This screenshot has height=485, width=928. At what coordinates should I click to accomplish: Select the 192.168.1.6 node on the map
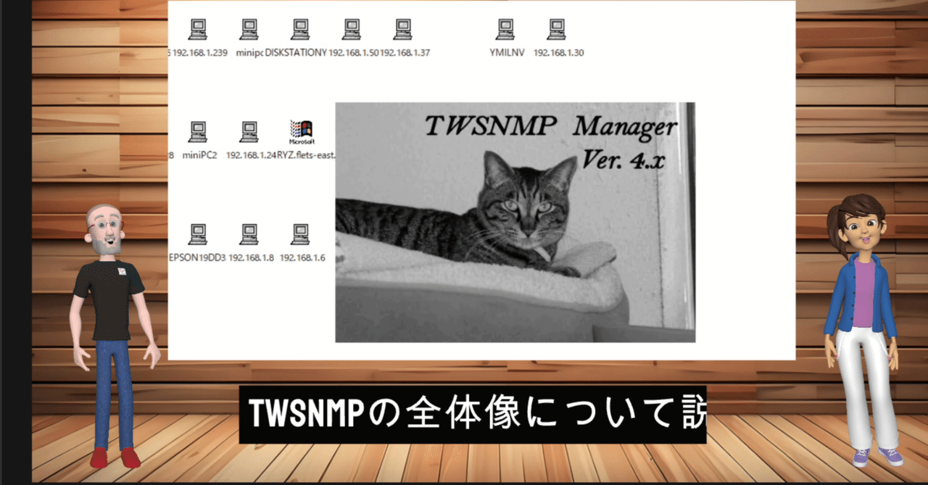coord(299,233)
